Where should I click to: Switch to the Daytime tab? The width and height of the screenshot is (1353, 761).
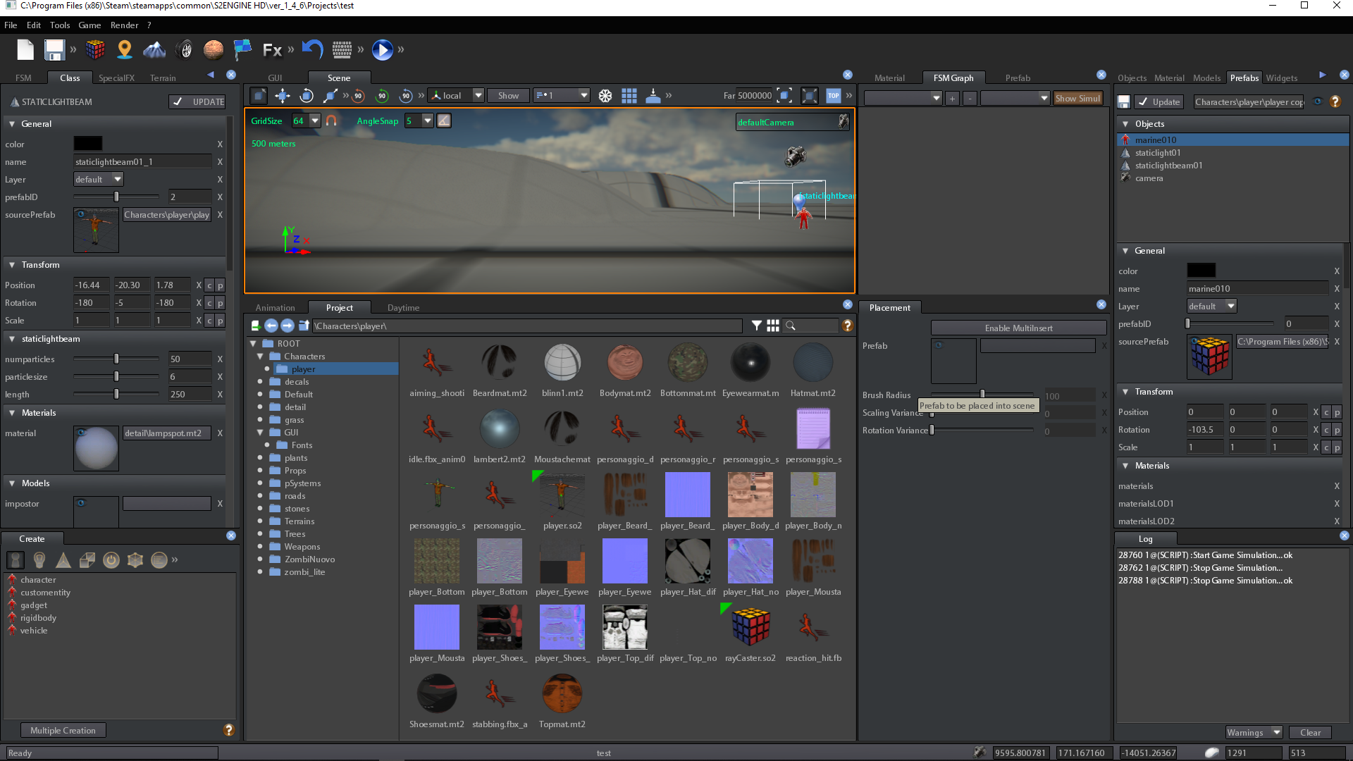(x=403, y=308)
